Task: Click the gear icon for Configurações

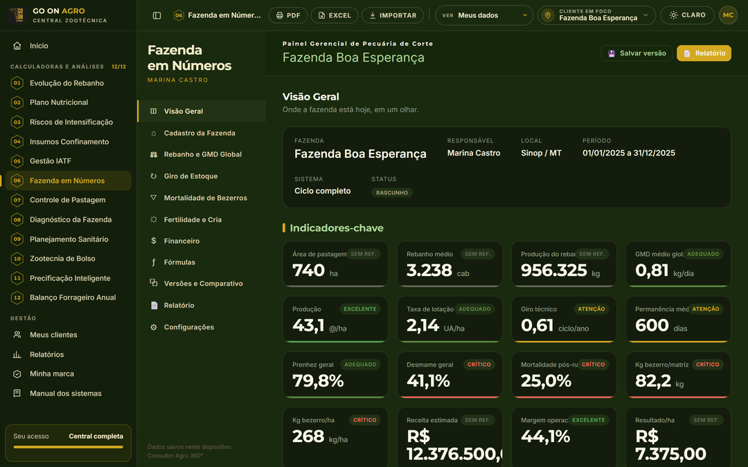Action: tap(154, 327)
